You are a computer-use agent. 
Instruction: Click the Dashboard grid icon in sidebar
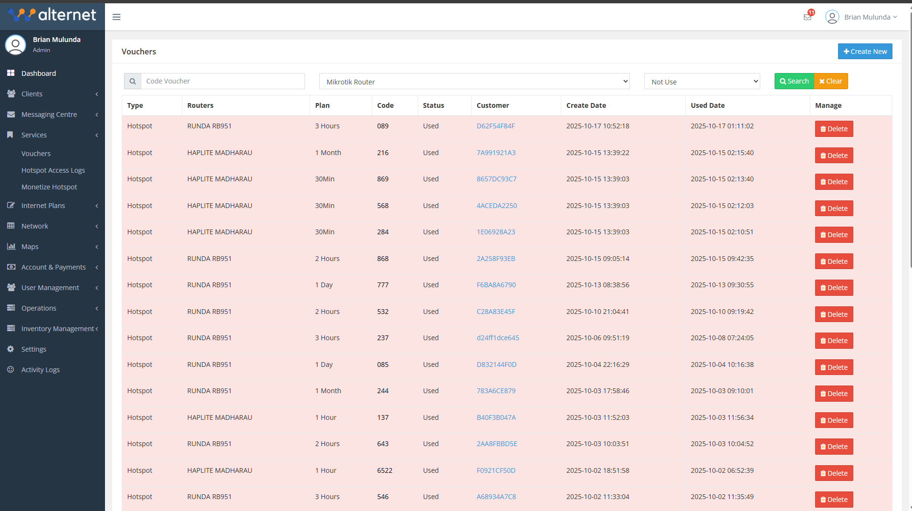click(x=10, y=73)
